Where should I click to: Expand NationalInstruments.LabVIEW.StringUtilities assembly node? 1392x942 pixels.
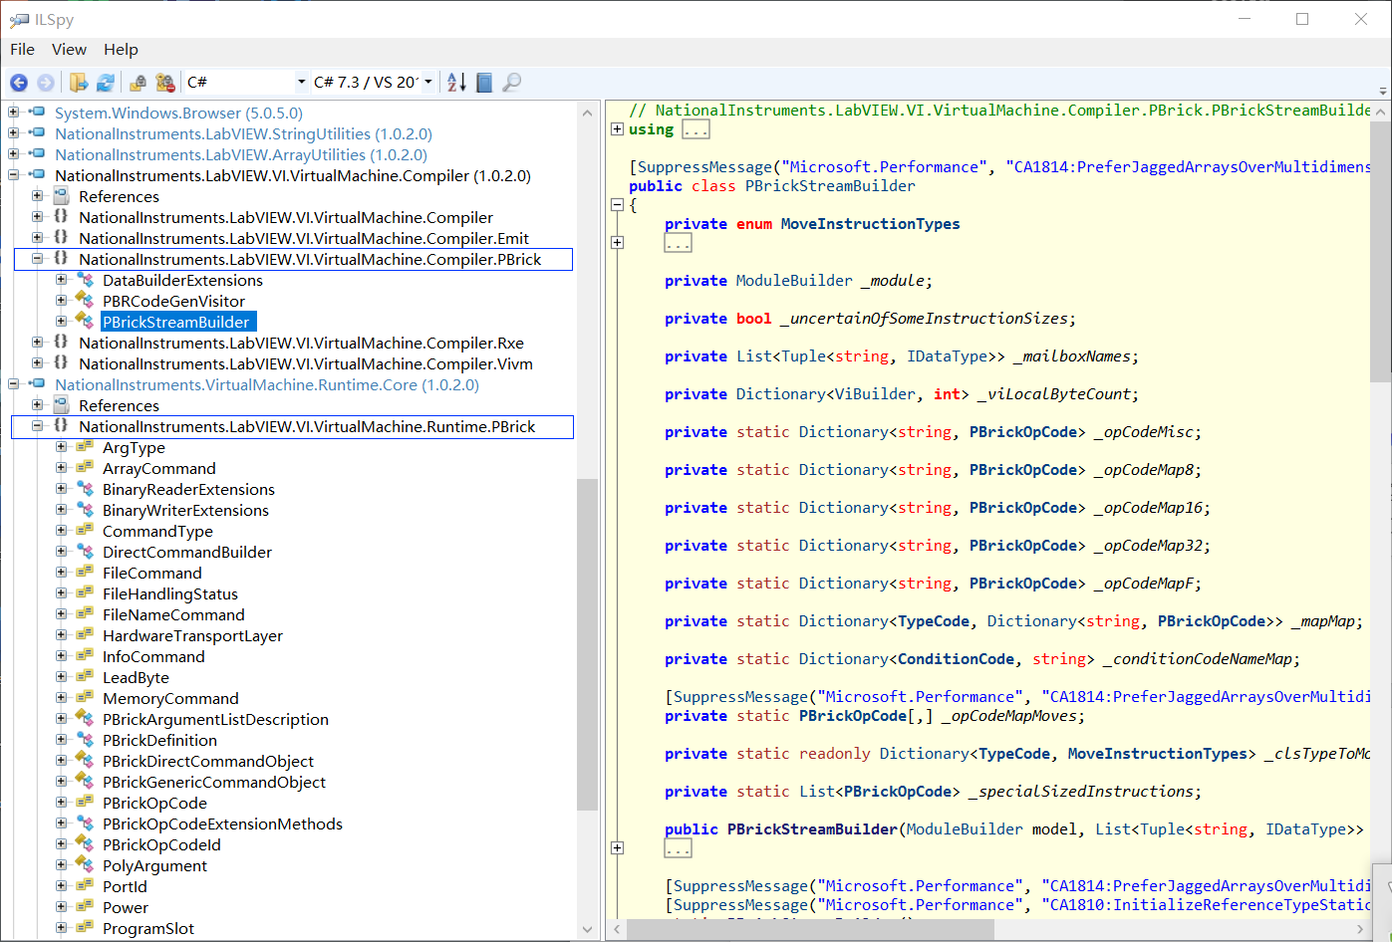(14, 133)
